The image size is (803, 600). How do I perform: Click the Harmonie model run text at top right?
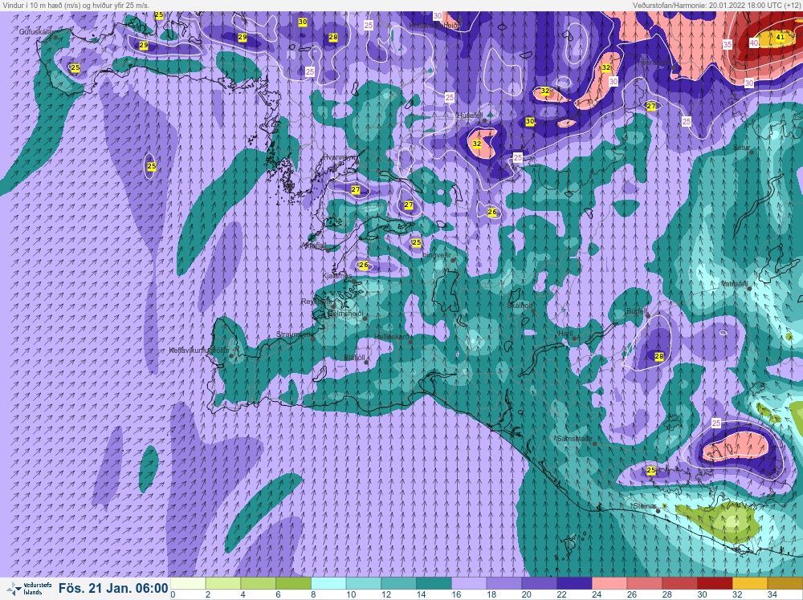pos(716,5)
